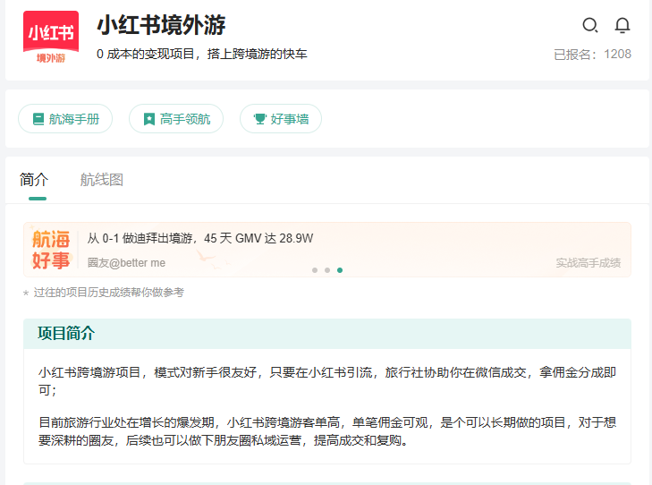The height and width of the screenshot is (485, 652).
Task: Switch to the 航线图 tab
Action: 101,180
